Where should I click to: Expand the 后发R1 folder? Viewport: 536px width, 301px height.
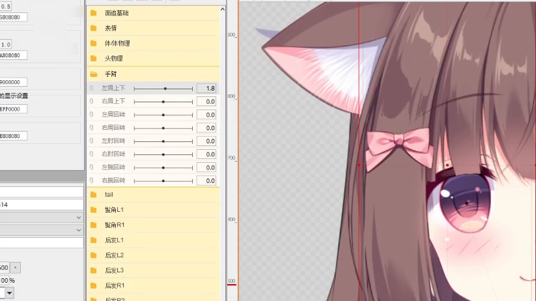click(114, 285)
